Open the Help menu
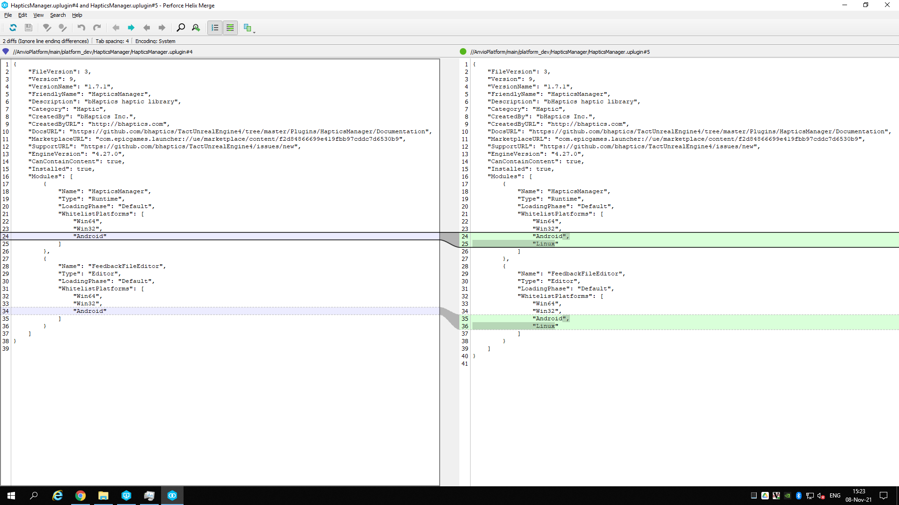This screenshot has height=505, width=899. pyautogui.click(x=77, y=15)
